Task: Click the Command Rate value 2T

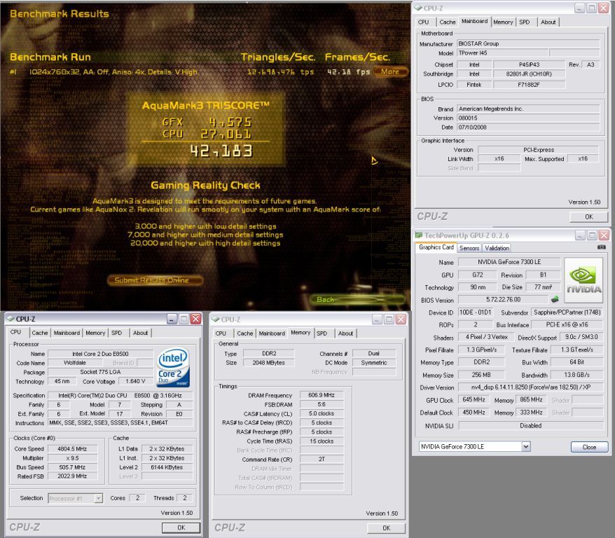Action: pyautogui.click(x=322, y=459)
